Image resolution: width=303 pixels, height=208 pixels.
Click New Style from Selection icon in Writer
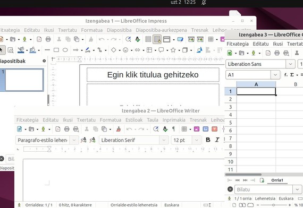click(92, 140)
